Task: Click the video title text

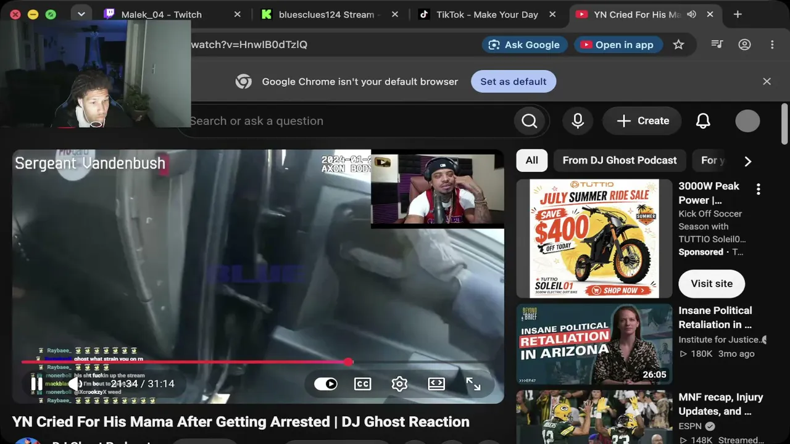Action: click(241, 422)
